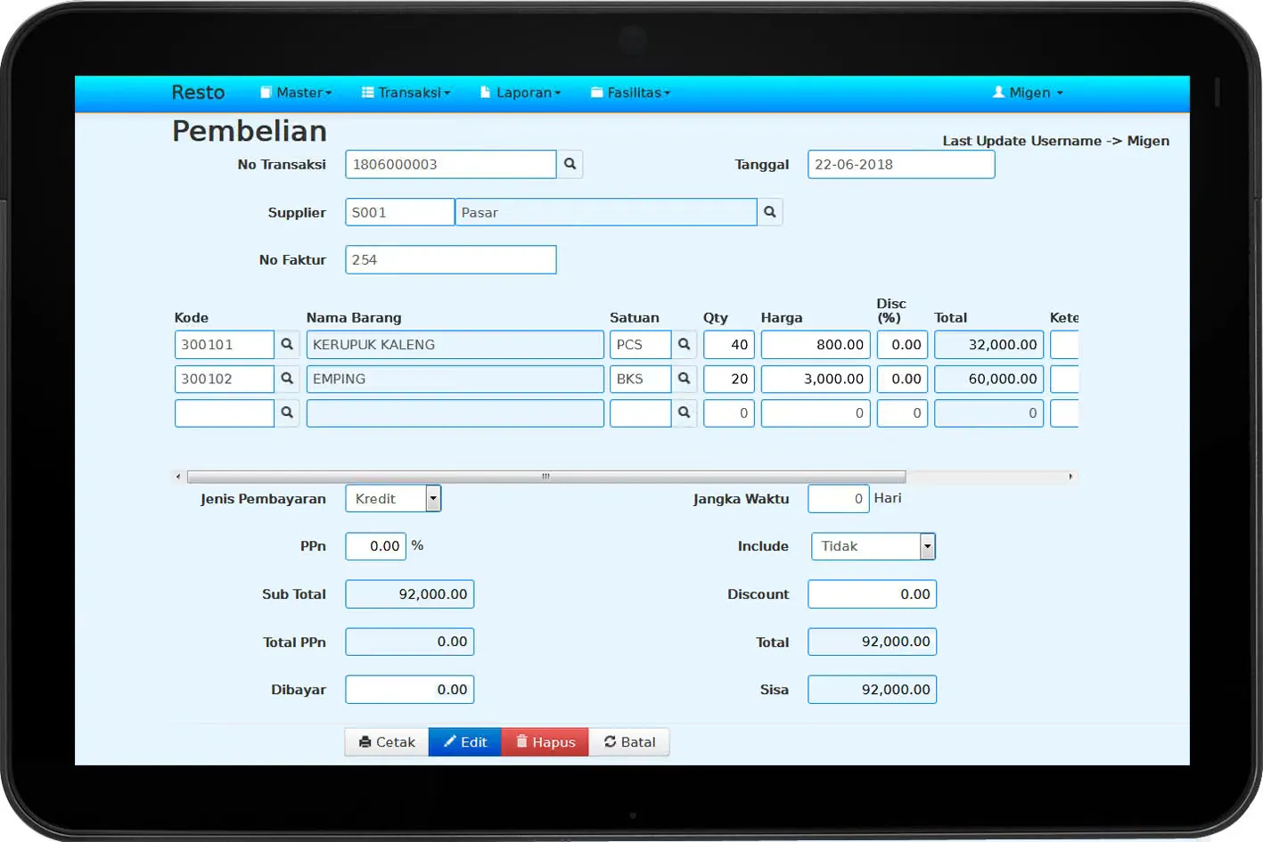
Task: Click the Batal button
Action: (x=629, y=742)
